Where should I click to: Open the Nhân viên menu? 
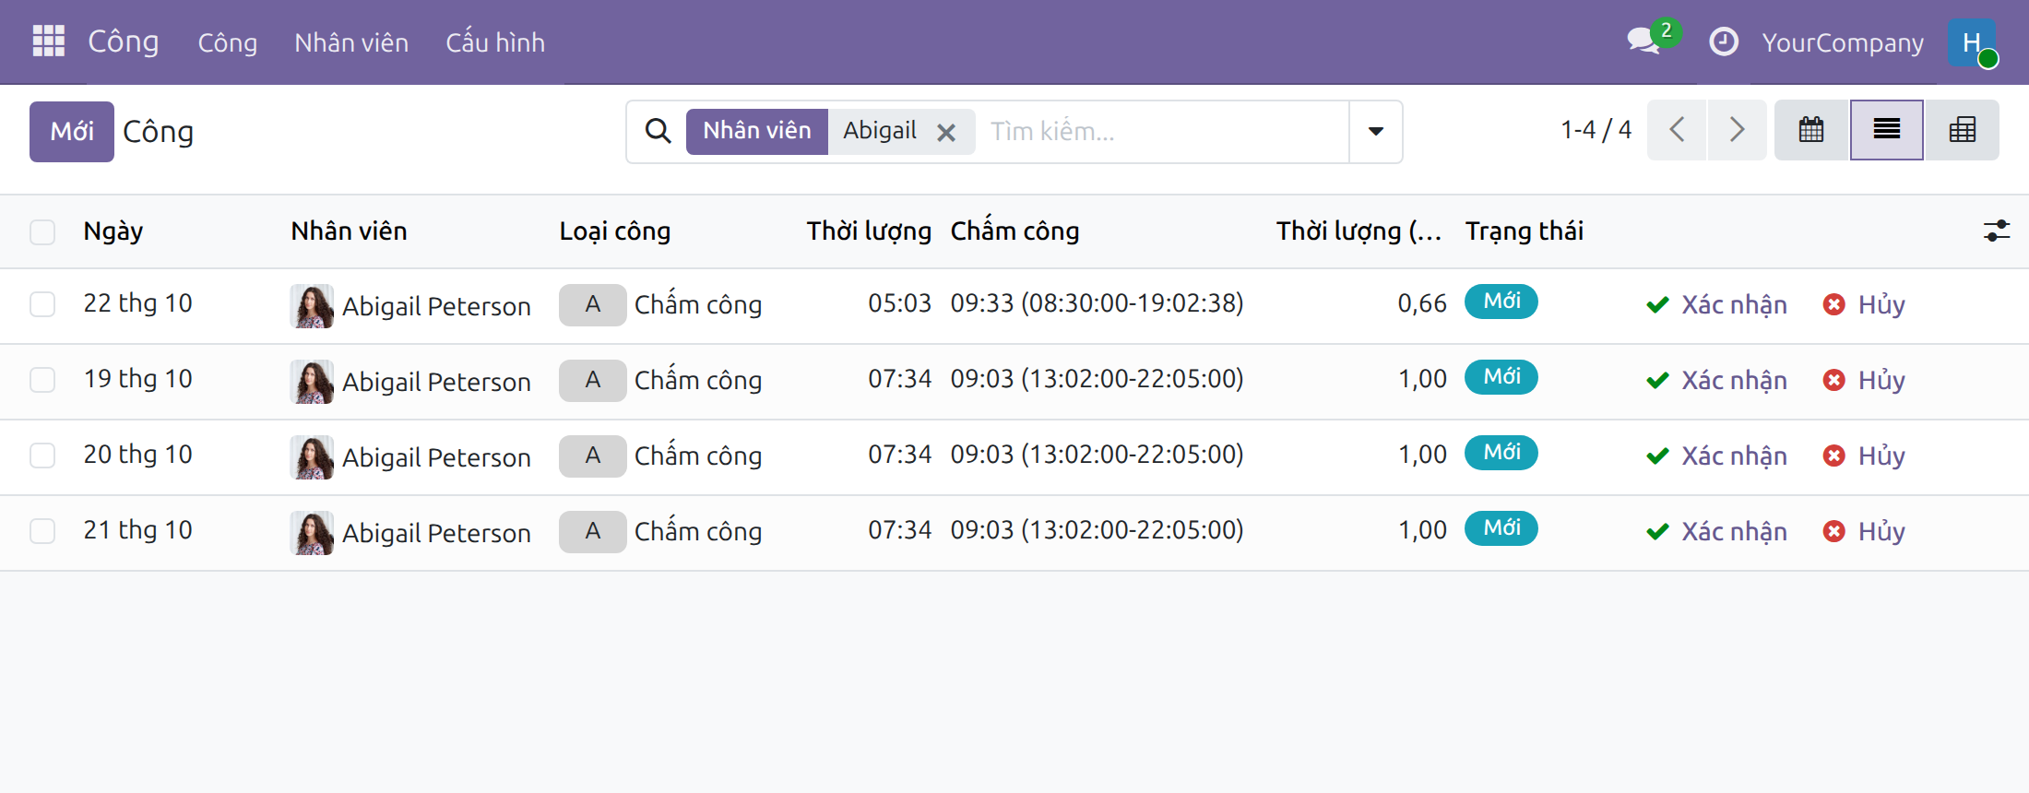351,42
